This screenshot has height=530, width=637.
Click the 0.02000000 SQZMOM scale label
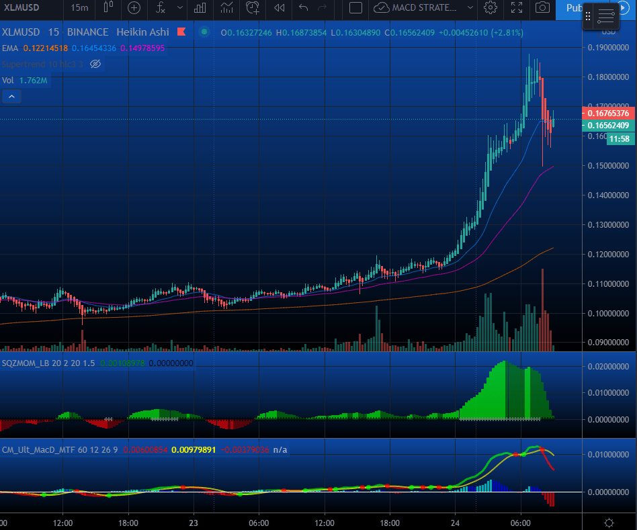click(x=608, y=366)
